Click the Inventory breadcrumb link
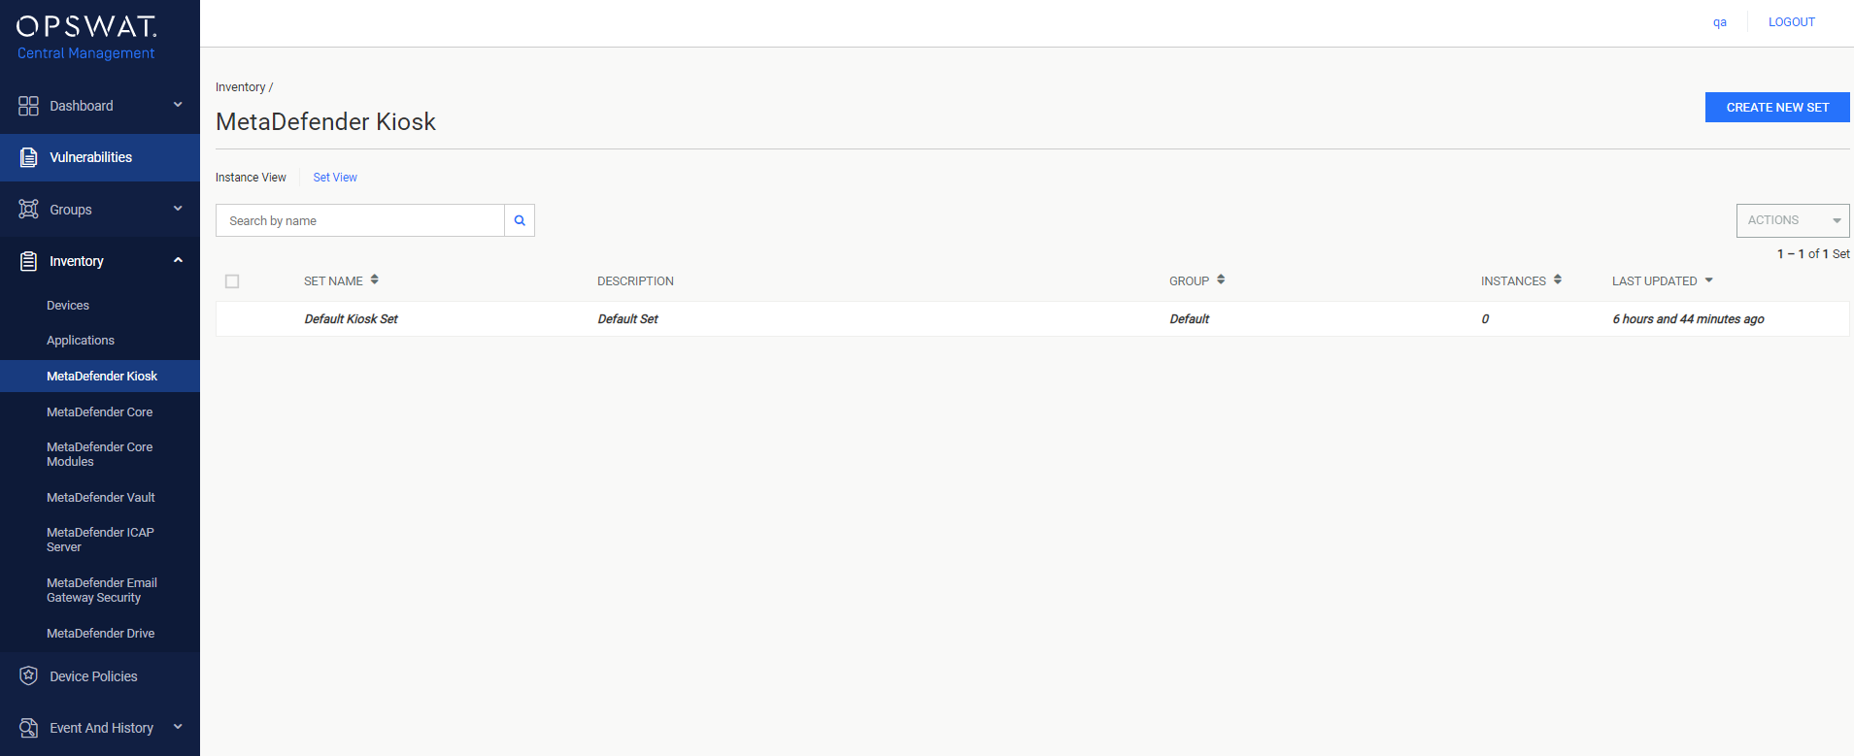Image resolution: width=1854 pixels, height=756 pixels. [240, 87]
